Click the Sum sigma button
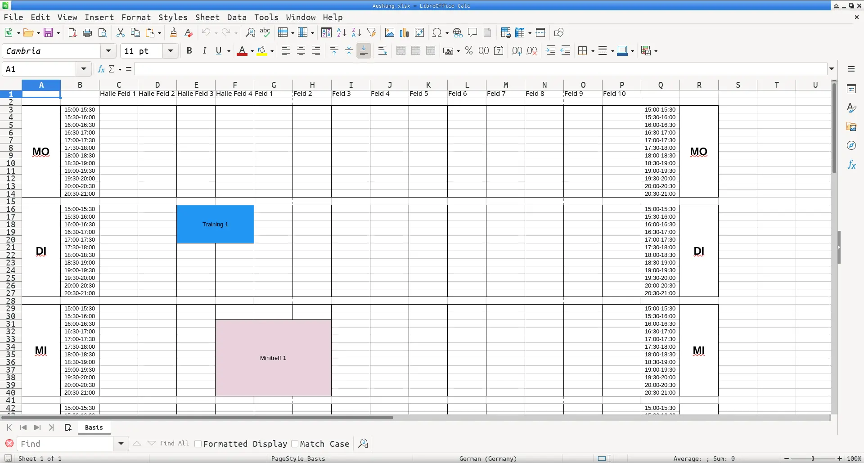 pos(112,69)
